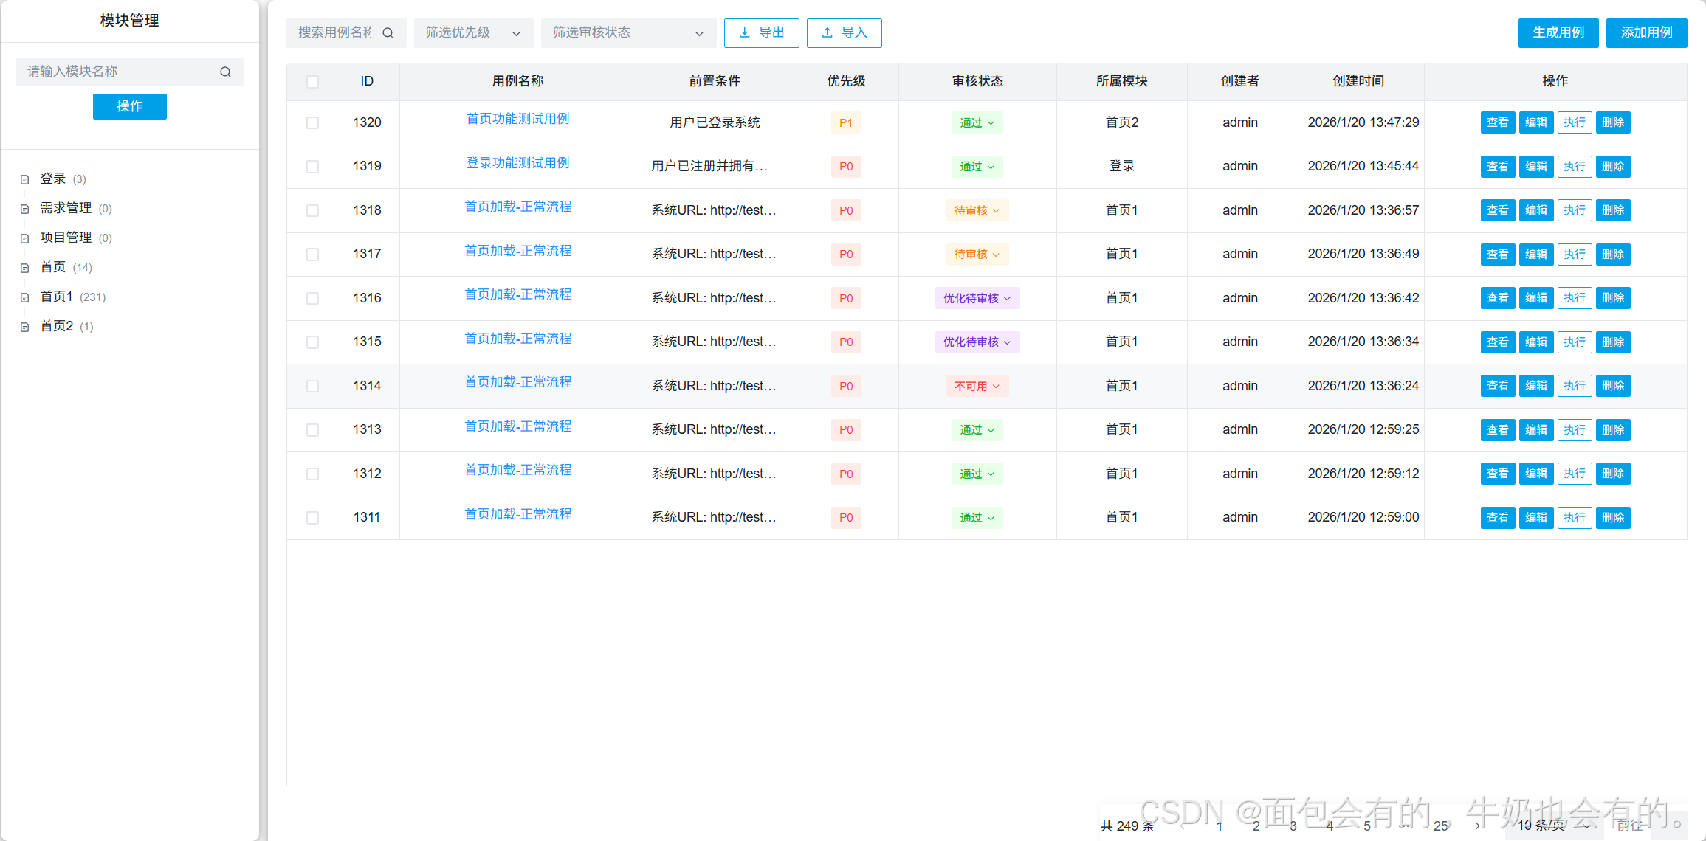Expand the 需求管理 module tree node

click(24, 209)
